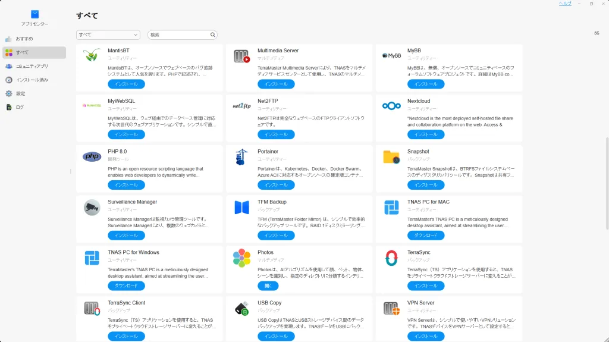609x342 pixels.
Task: Click the Net2FTP app icon
Action: (x=241, y=106)
